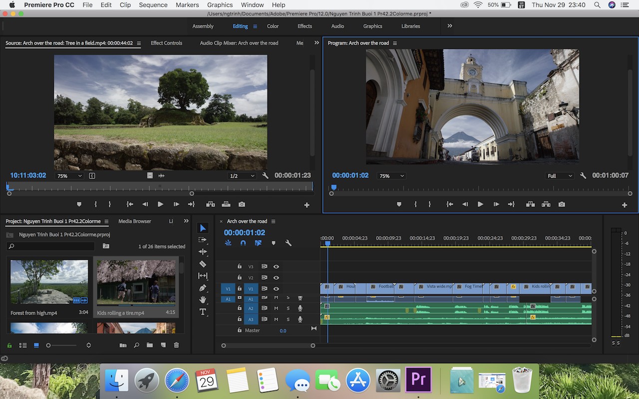Select the Pen tool

[202, 288]
